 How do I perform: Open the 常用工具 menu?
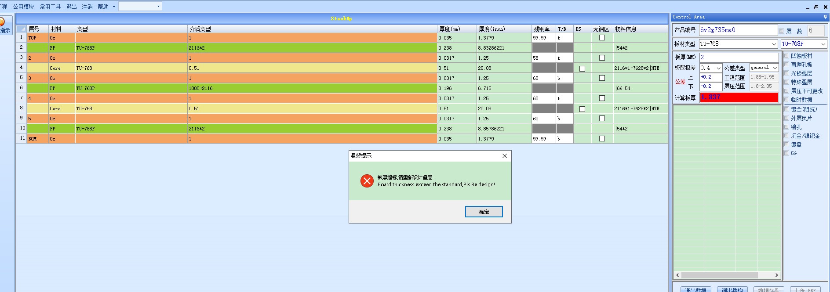(50, 7)
